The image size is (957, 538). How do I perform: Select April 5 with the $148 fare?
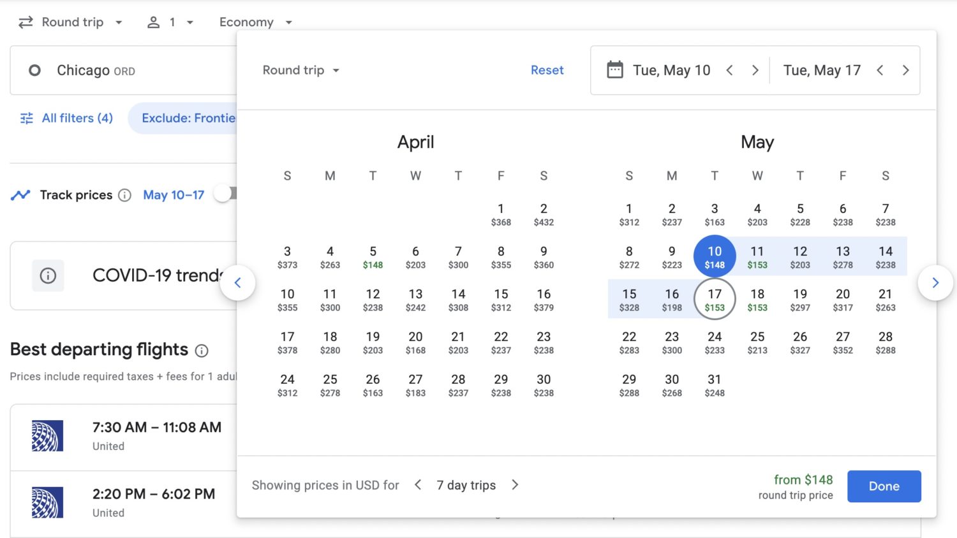373,256
